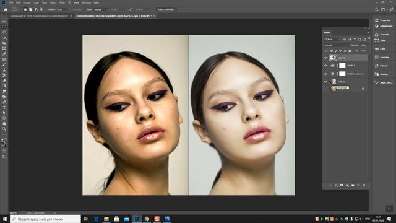Viewport: 396px width, 223px height.
Task: Click the Select and Mask button
Action: [x=166, y=9]
